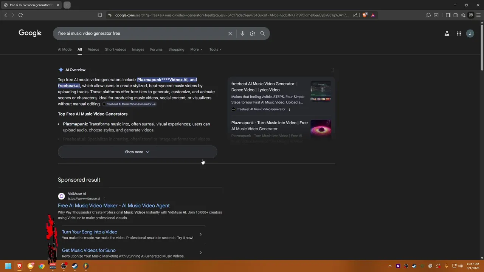Toggle the browser sidebar panel

pyautogui.click(x=448, y=15)
